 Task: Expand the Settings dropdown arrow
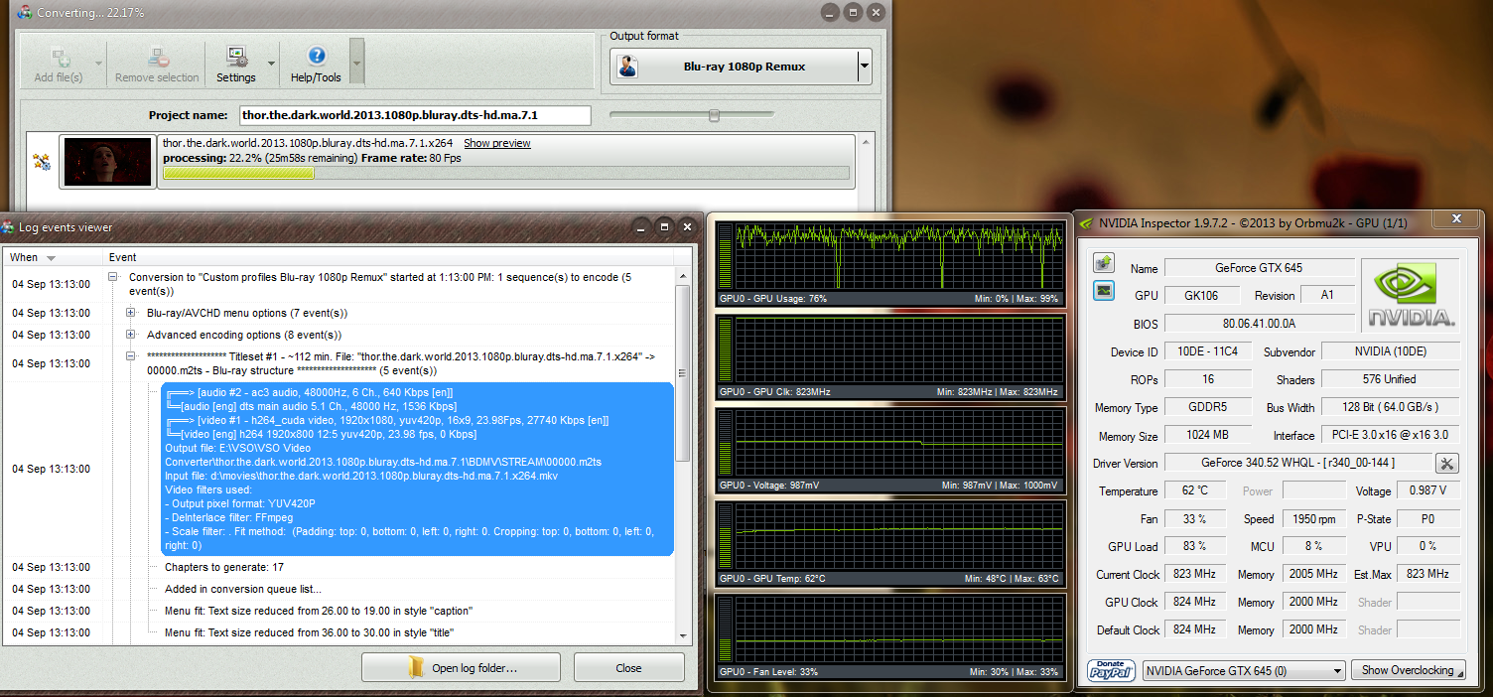point(269,64)
